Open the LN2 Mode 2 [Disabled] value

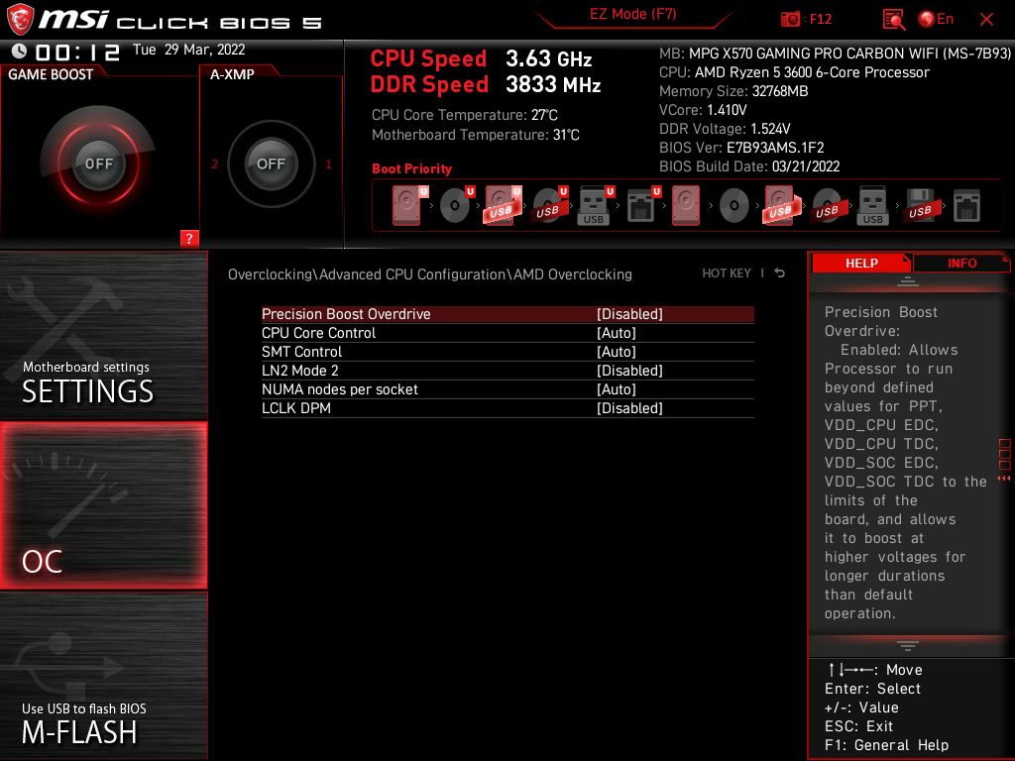(x=629, y=371)
